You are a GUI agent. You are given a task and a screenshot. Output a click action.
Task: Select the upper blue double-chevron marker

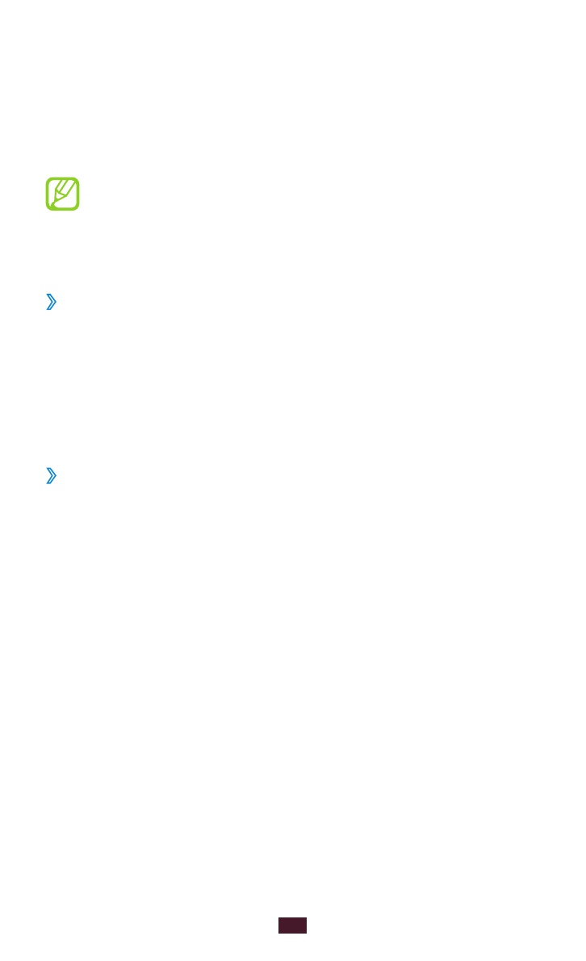tap(52, 302)
